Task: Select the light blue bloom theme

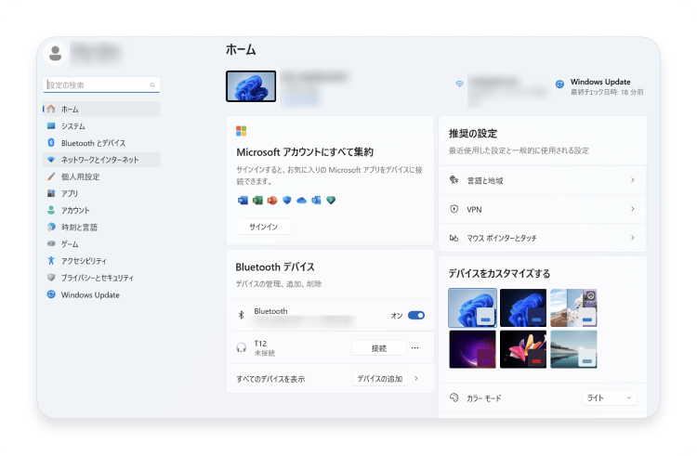Action: point(472,307)
